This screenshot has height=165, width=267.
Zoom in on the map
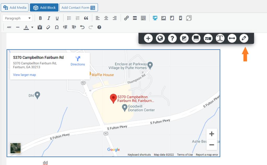212,134
